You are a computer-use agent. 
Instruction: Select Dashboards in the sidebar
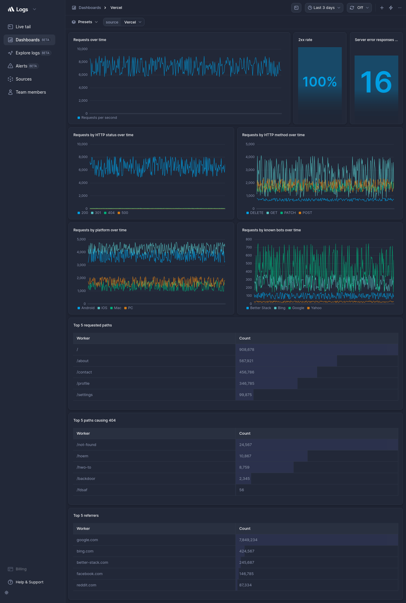pyautogui.click(x=29, y=40)
